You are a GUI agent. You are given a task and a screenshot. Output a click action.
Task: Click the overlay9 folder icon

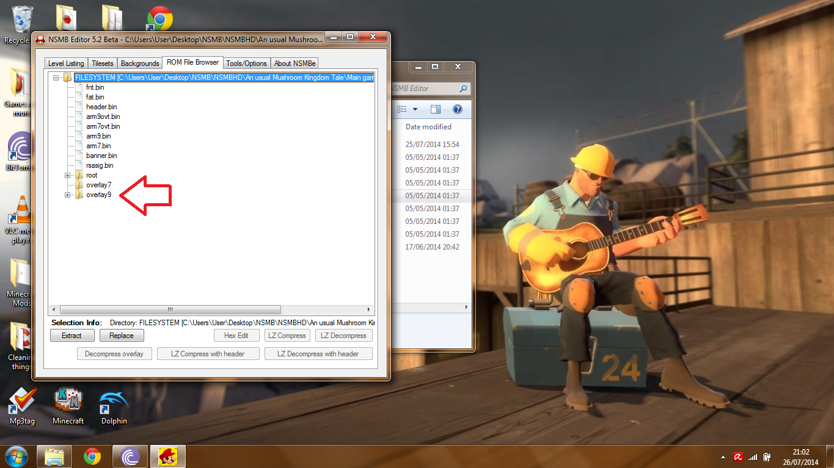point(79,195)
